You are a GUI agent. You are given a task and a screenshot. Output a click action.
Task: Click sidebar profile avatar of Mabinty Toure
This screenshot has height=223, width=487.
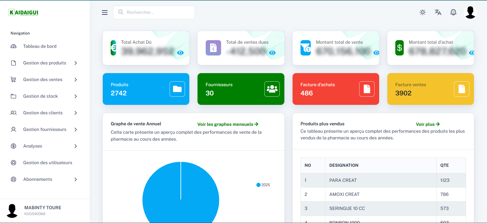click(12, 211)
